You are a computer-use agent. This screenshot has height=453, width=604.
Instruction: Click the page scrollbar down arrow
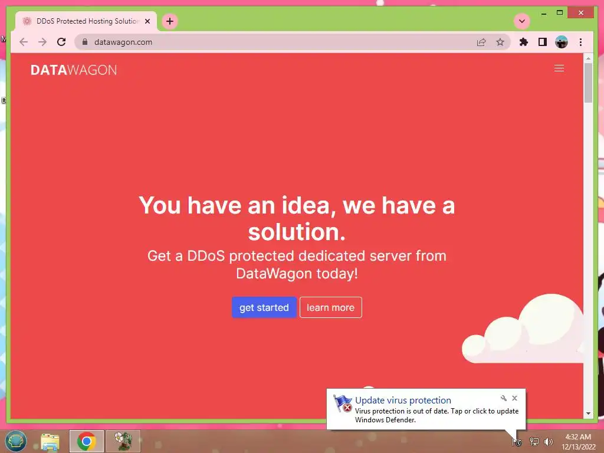pos(588,413)
